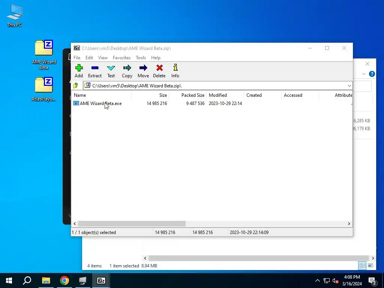Click the 7-Zip horizontal scrollbar thumb
This screenshot has width=384, height=288.
click(x=132, y=223)
